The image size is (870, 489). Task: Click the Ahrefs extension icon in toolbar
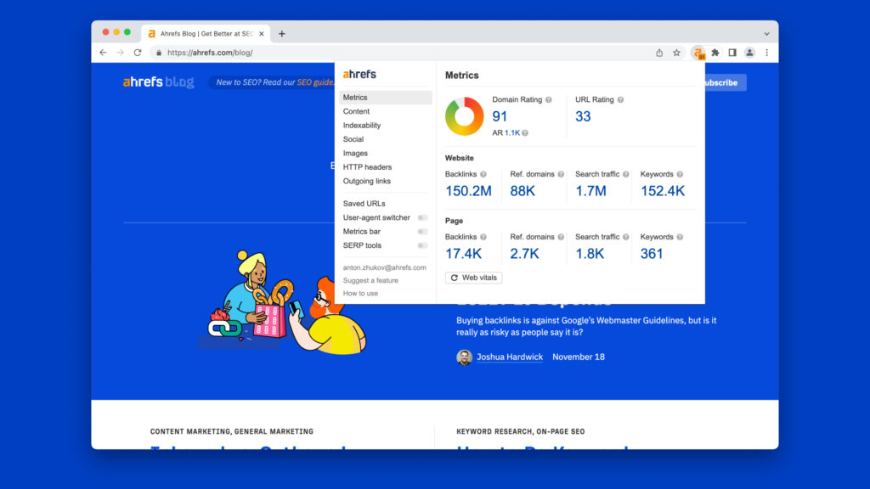(x=698, y=53)
